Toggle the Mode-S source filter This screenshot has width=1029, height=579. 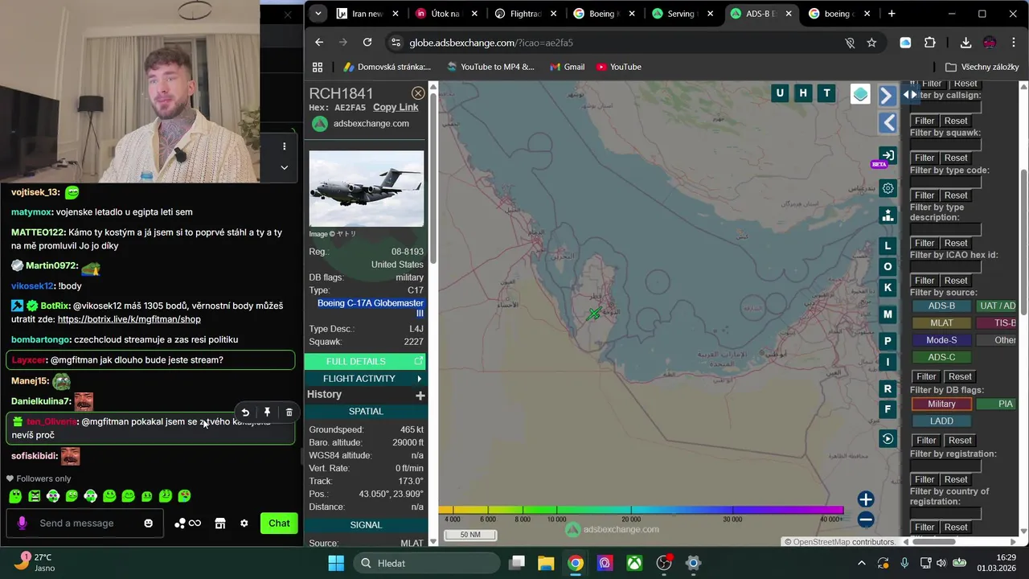[x=941, y=340]
